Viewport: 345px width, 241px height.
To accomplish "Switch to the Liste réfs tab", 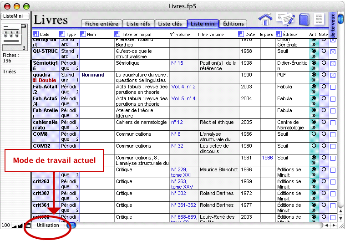I will pyautogui.click(x=138, y=24).
